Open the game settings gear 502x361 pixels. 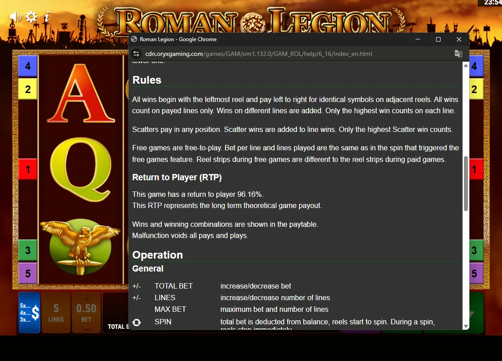pos(31,17)
